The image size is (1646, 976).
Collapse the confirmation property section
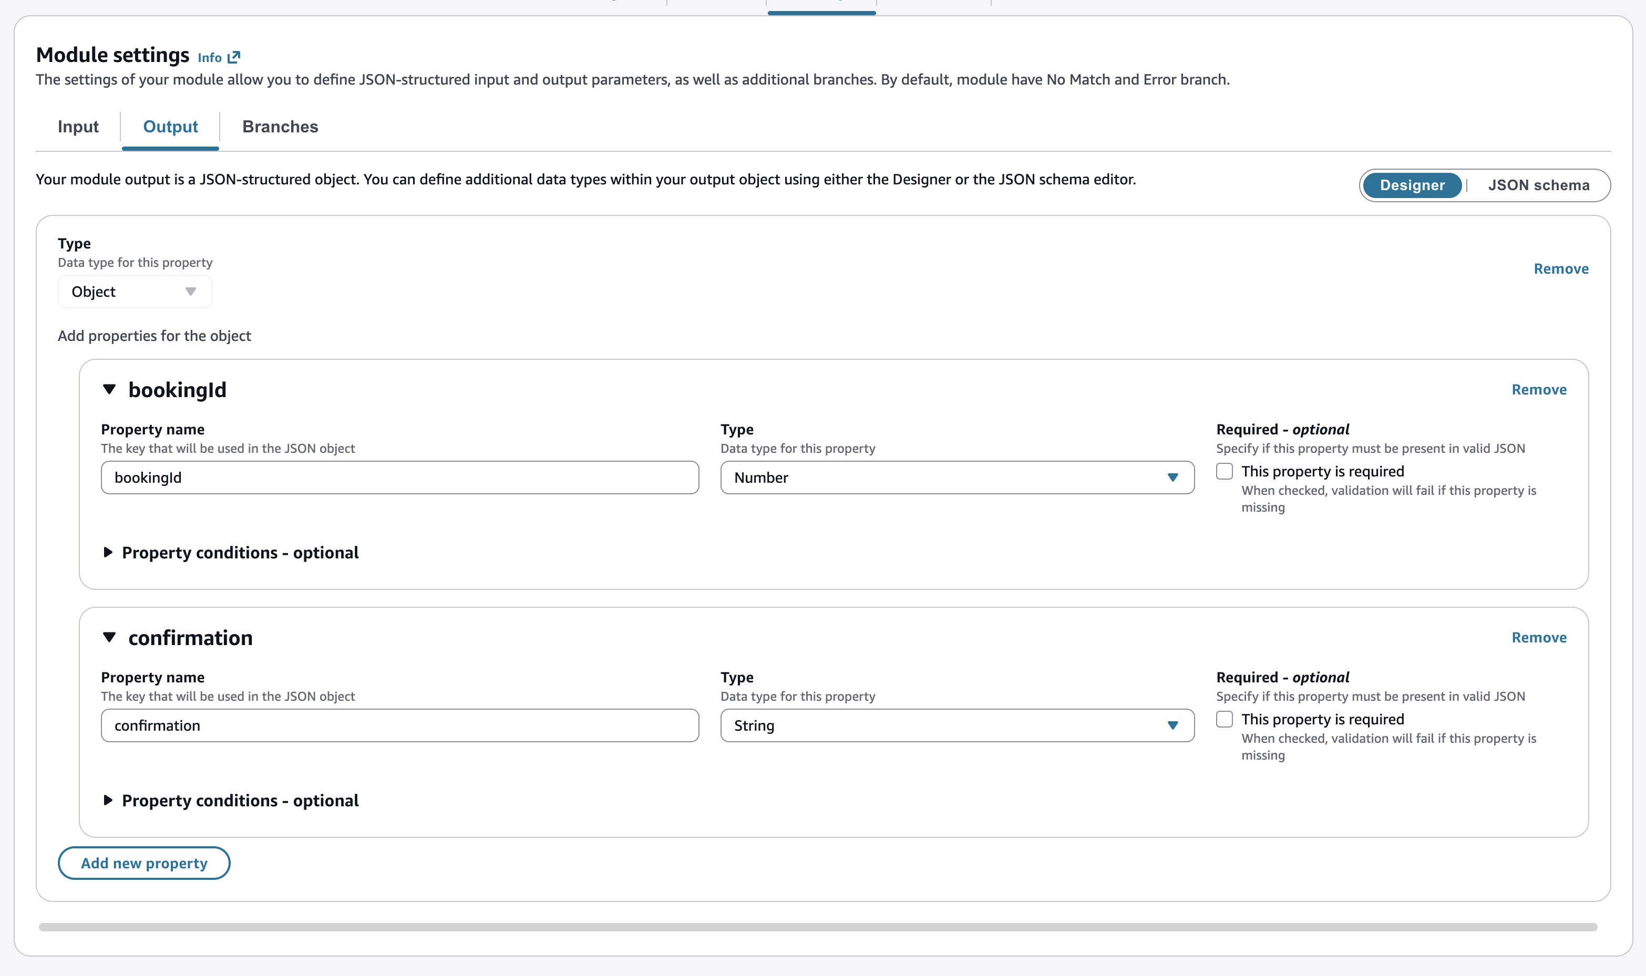pyautogui.click(x=109, y=637)
